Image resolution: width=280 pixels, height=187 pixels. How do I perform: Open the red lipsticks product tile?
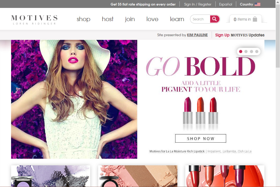click(225, 176)
